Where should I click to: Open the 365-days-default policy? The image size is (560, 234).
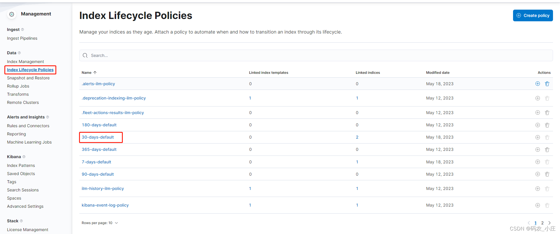(99, 149)
